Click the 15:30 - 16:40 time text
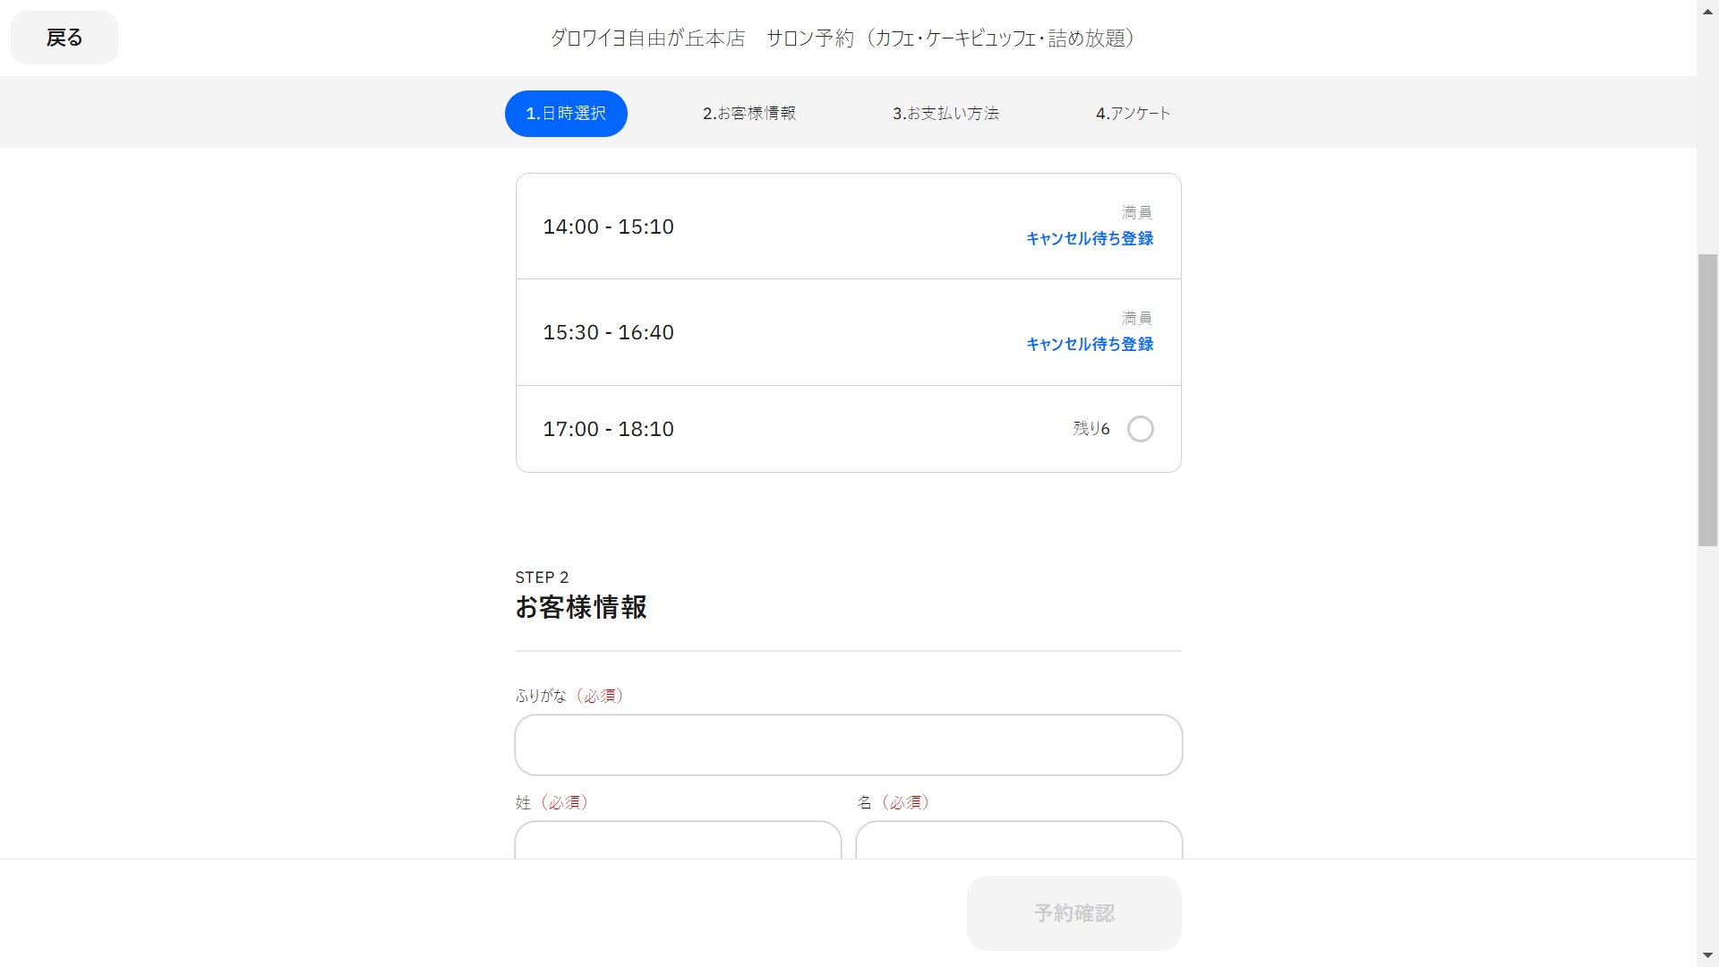 click(x=609, y=332)
